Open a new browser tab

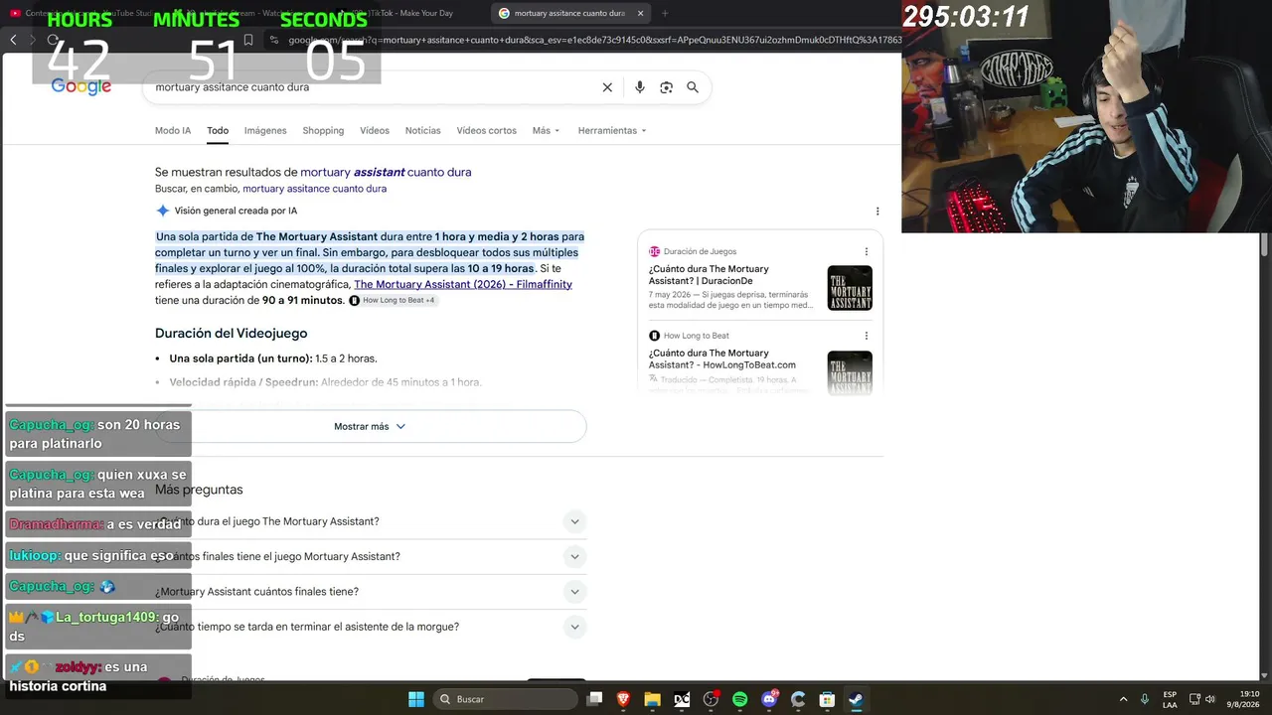(665, 13)
